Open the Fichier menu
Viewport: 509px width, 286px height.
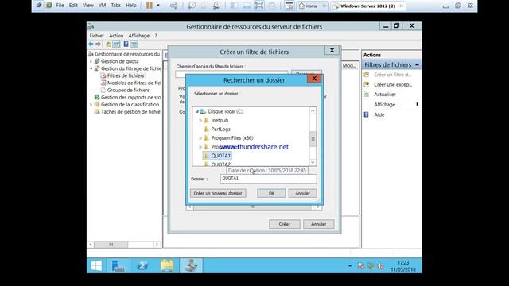point(97,36)
